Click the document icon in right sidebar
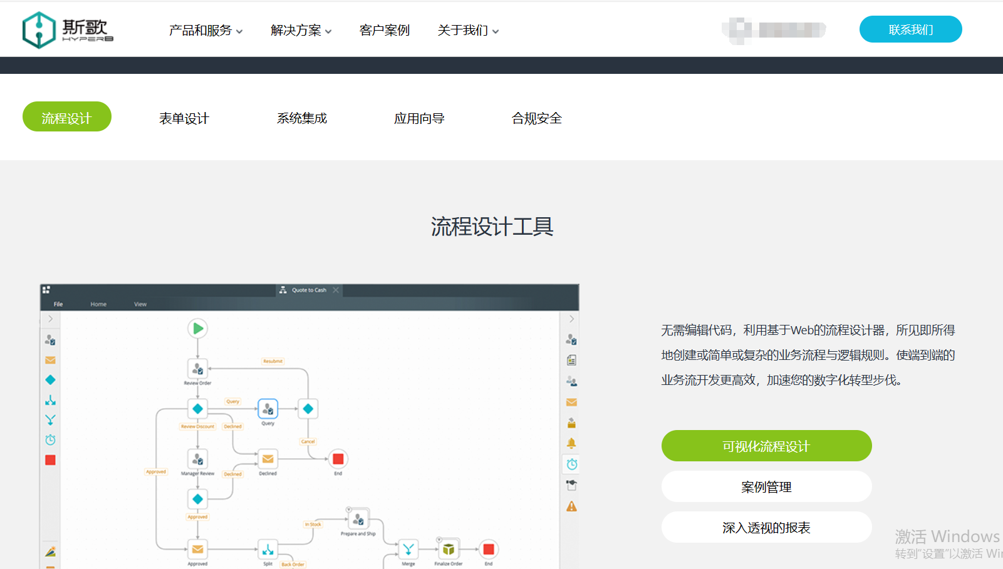The width and height of the screenshot is (1003, 569). pyautogui.click(x=571, y=359)
